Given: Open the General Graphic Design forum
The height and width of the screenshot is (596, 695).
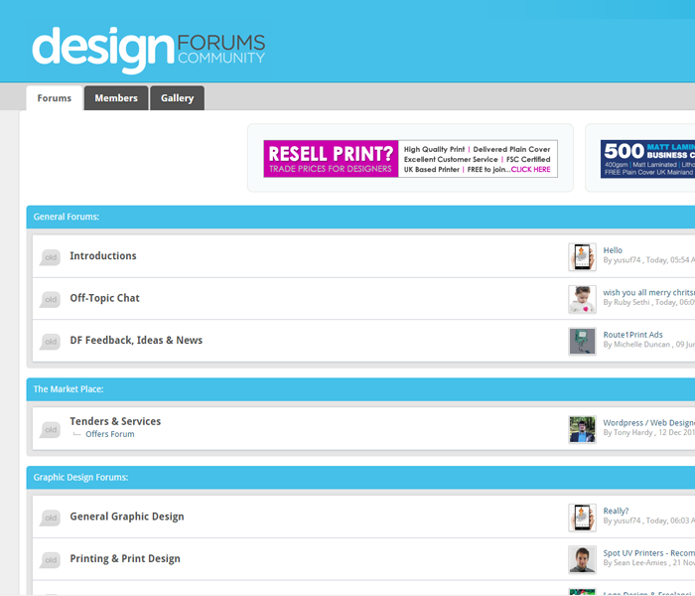Looking at the screenshot, I should pyautogui.click(x=126, y=517).
